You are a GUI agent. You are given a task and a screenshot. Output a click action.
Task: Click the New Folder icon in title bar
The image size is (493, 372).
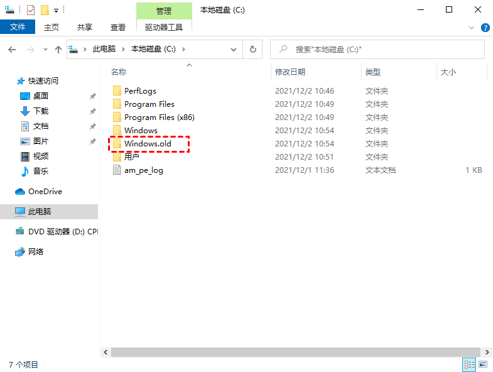(x=45, y=10)
